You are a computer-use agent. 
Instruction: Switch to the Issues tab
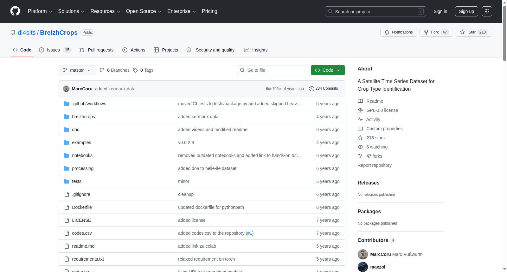55,50
